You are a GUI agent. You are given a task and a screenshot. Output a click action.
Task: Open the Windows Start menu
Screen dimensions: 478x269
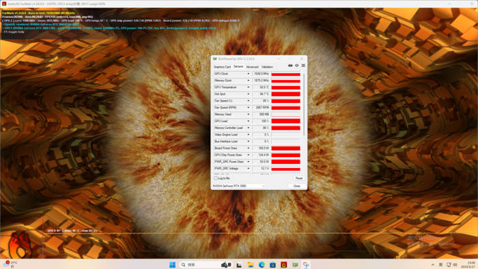[x=172, y=264]
